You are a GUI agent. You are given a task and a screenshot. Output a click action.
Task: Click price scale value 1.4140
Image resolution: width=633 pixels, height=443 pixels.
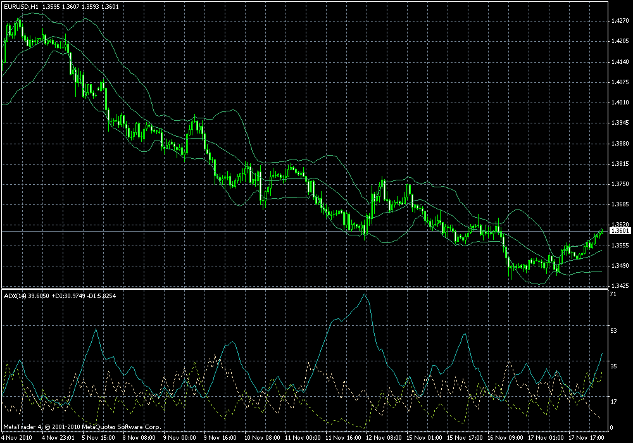620,62
